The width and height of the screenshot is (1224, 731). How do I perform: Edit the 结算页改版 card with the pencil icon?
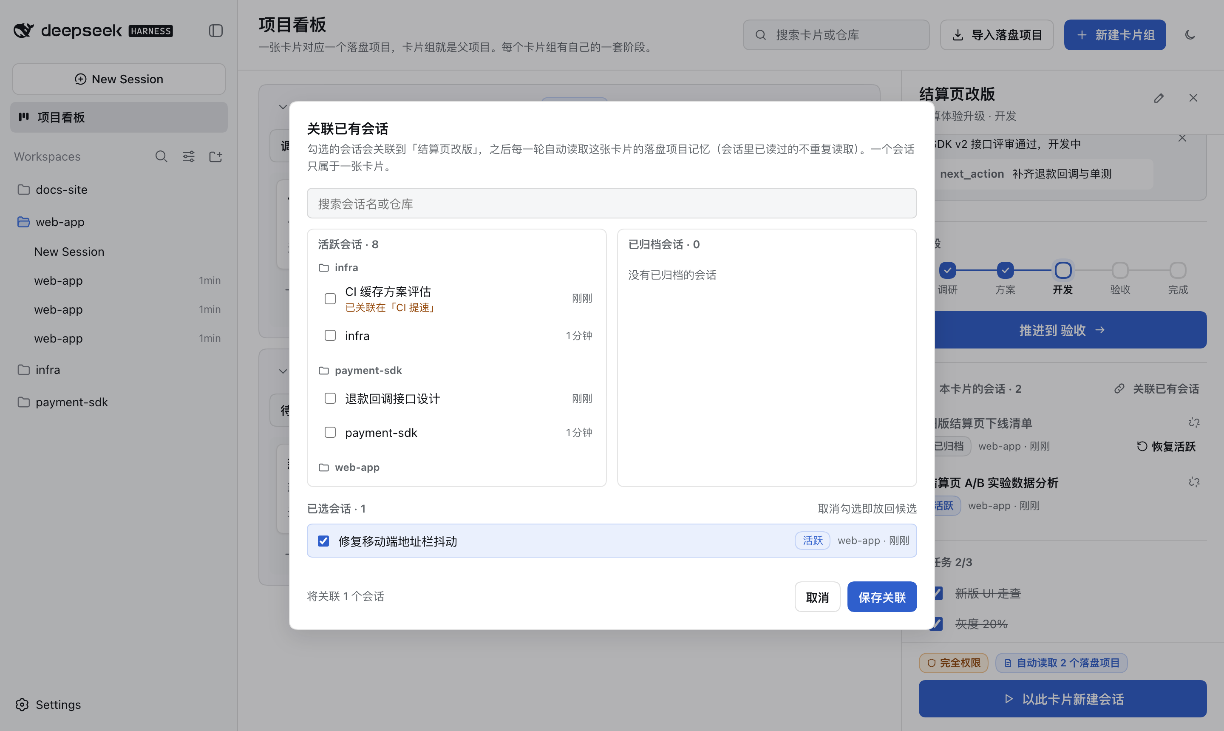coord(1159,98)
